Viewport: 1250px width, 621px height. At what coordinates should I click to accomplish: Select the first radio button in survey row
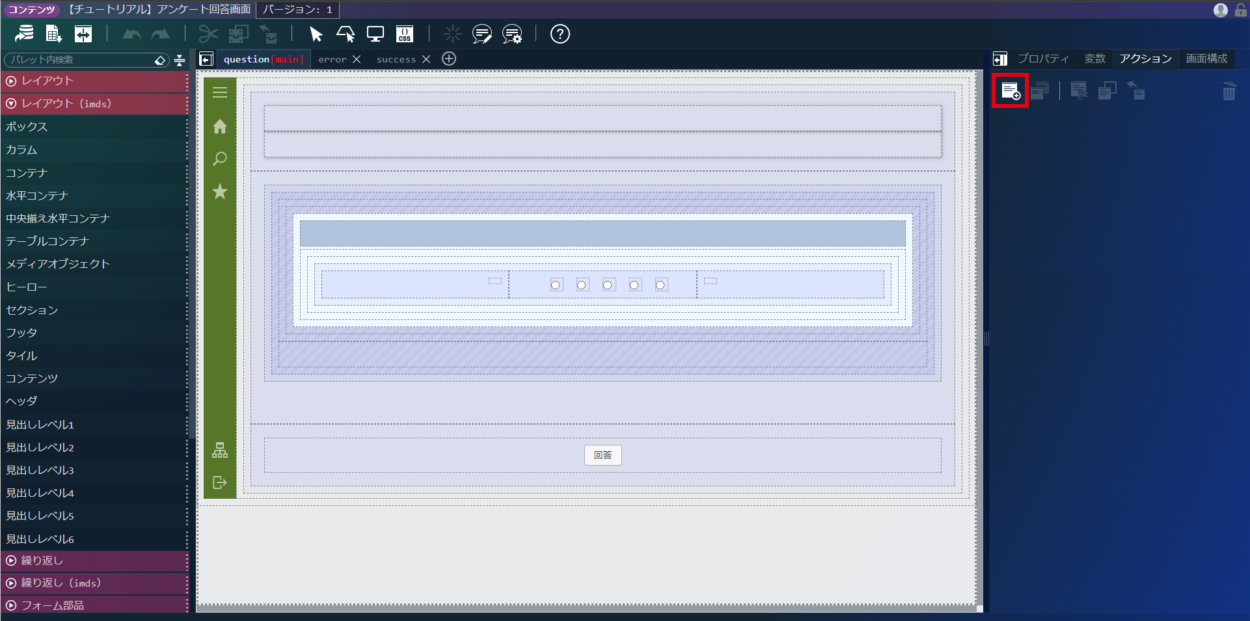pyautogui.click(x=556, y=285)
